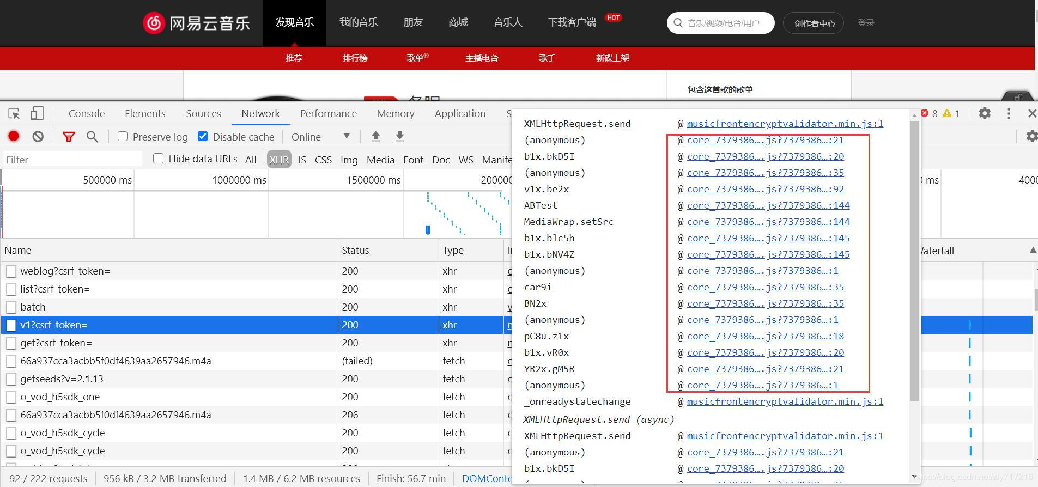
Task: Sort requests by the Name column header
Action: coord(169,250)
